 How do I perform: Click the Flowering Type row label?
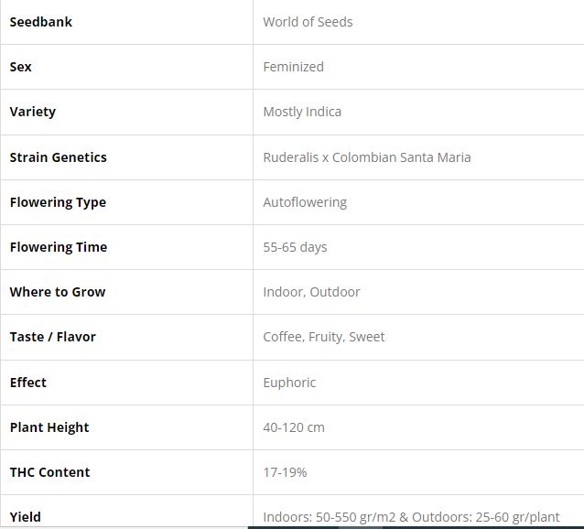(58, 202)
